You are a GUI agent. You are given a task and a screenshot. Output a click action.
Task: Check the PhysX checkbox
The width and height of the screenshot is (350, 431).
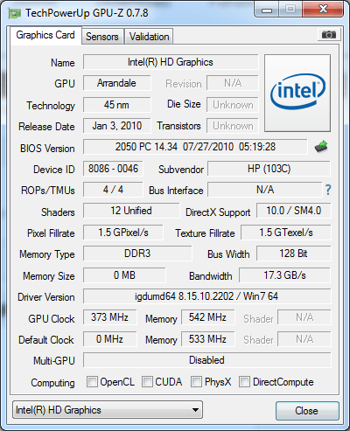pyautogui.click(x=196, y=381)
